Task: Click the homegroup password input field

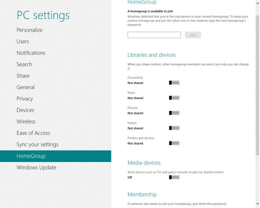Action: [x=154, y=35]
